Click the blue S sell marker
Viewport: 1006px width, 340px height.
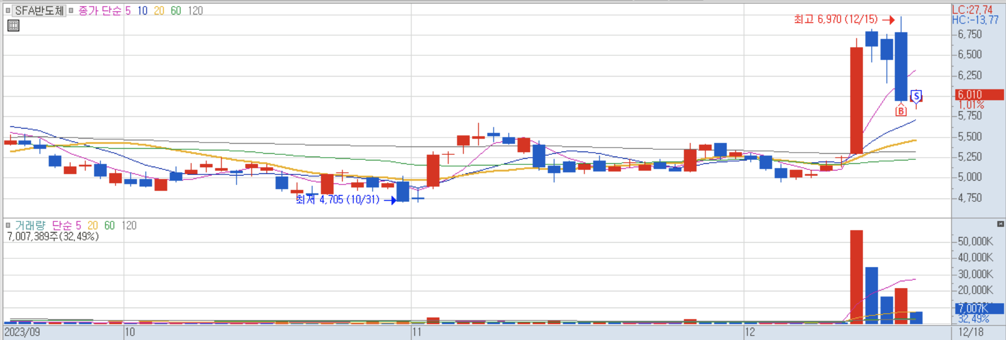pos(916,96)
